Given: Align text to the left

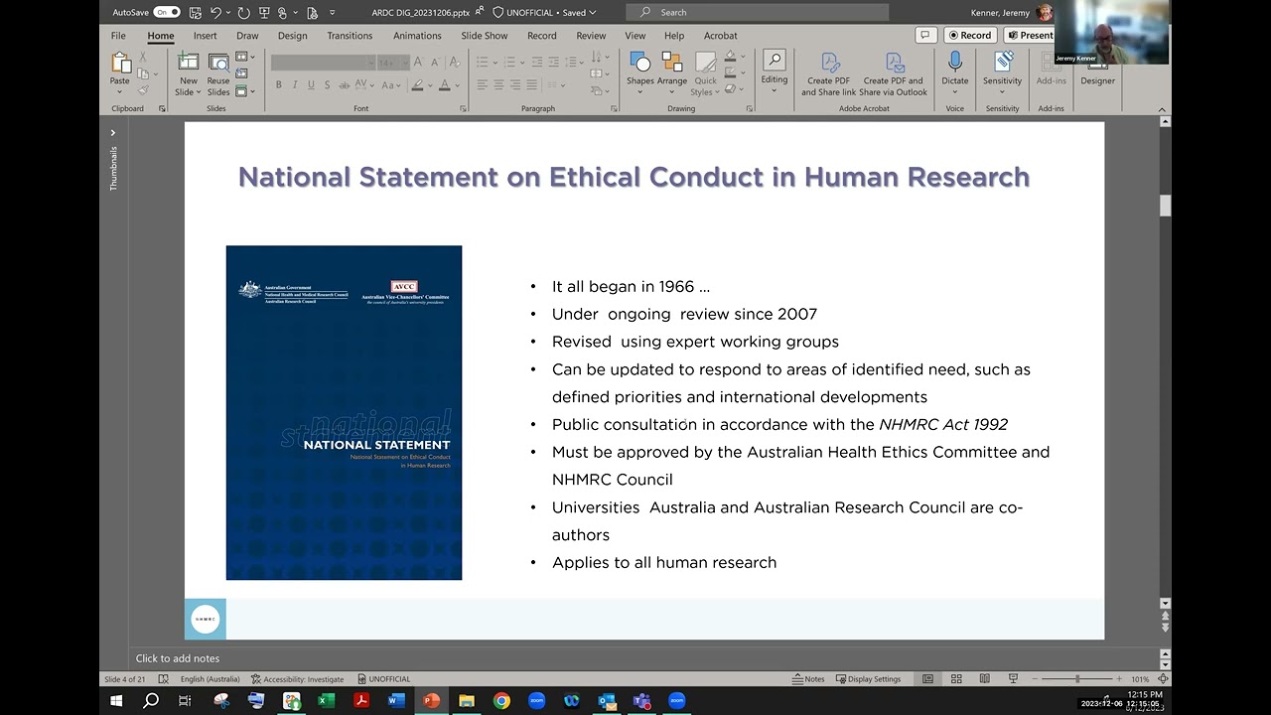Looking at the screenshot, I should 482,85.
